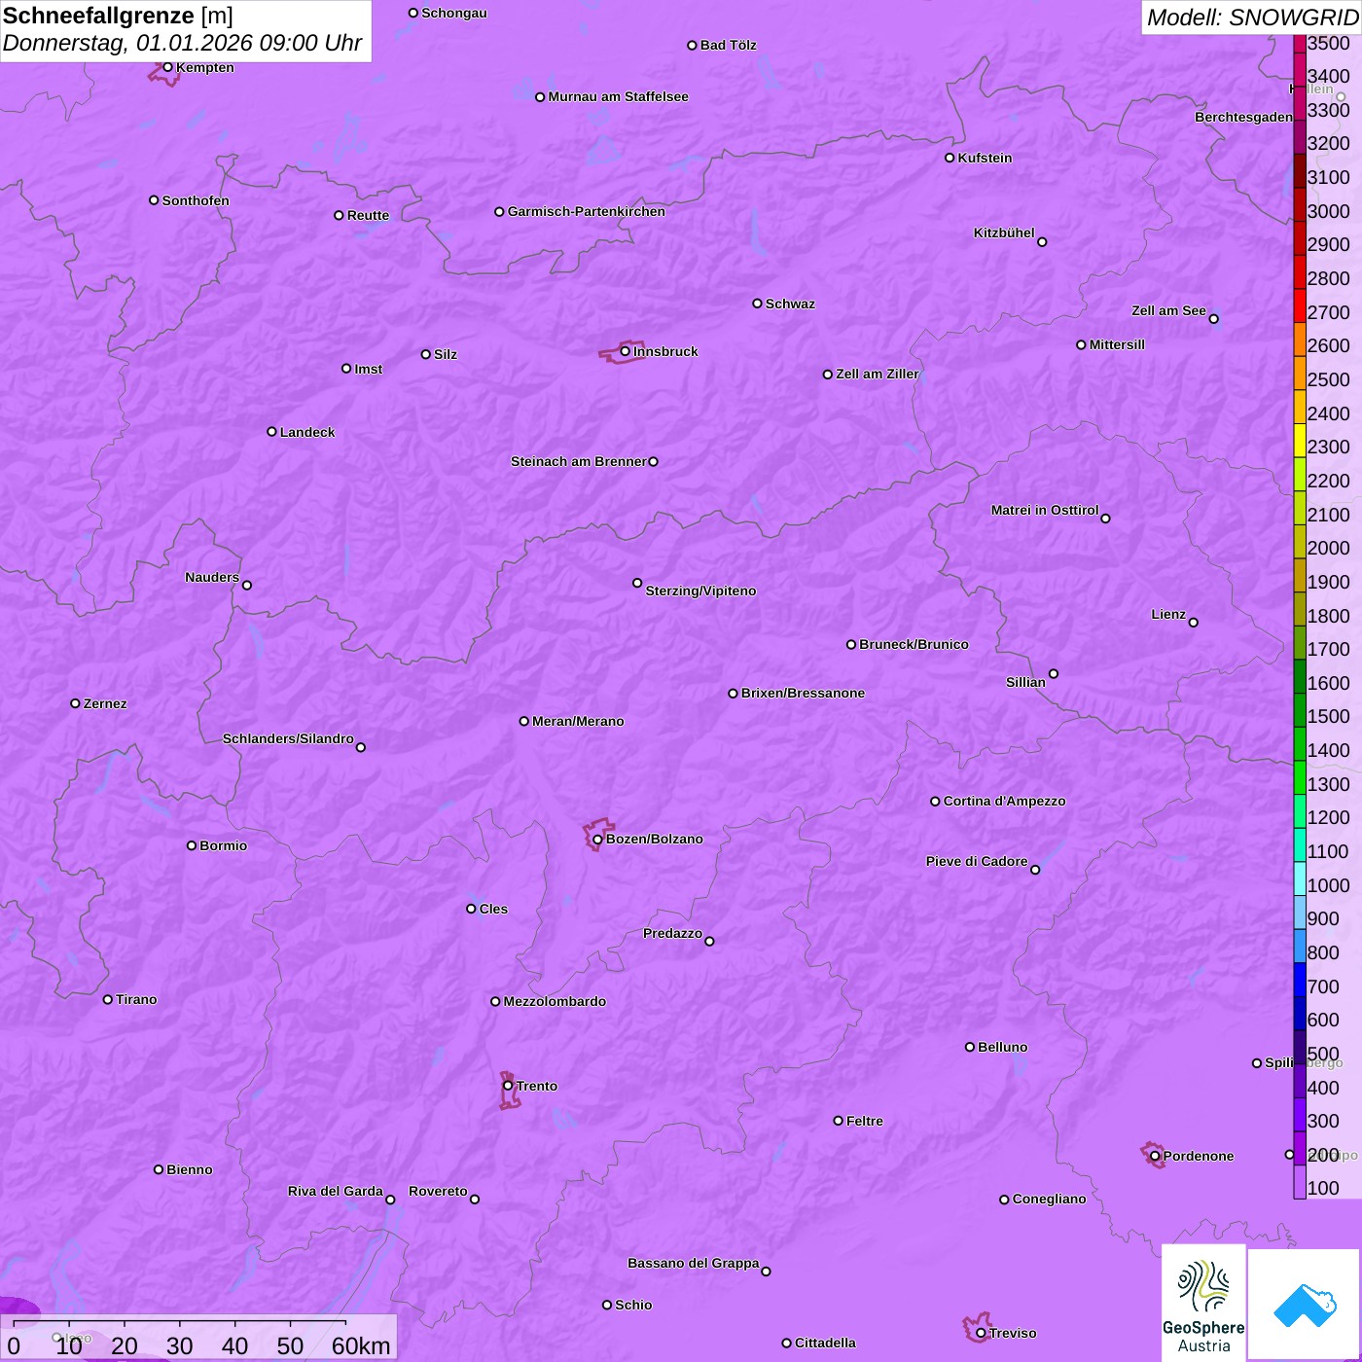Pick the Kufstein location marker
This screenshot has height=1362, width=1362.
click(x=950, y=158)
